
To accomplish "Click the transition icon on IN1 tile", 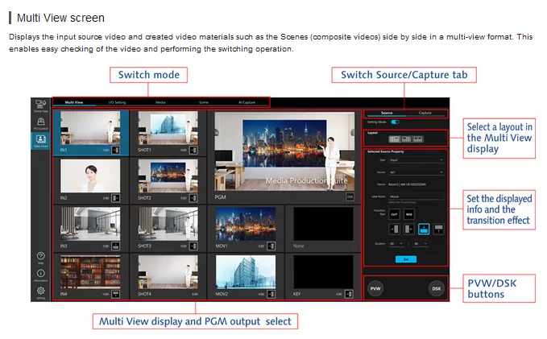I will pyautogui.click(x=116, y=149).
